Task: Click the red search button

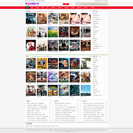Action: click(66, 4)
